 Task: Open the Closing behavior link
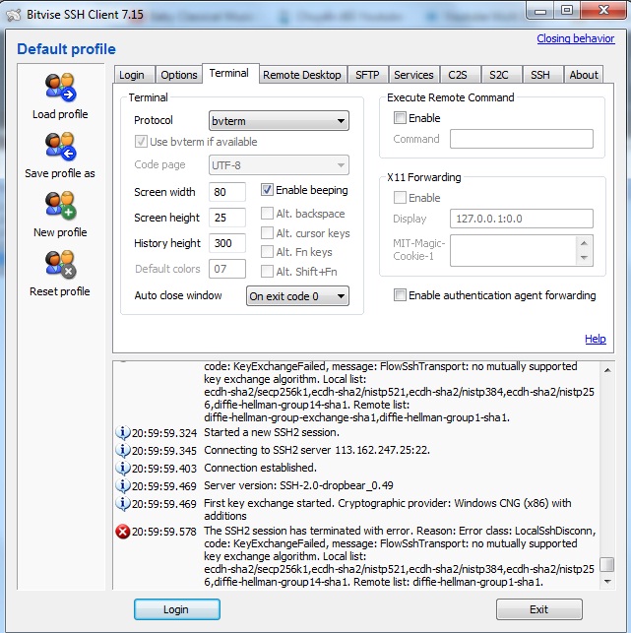tap(576, 38)
